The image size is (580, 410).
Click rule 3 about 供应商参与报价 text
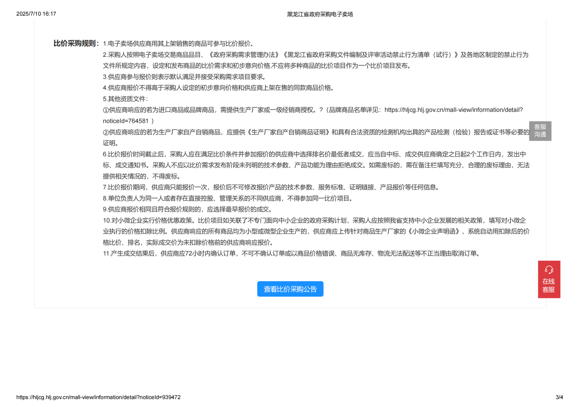click(184, 77)
